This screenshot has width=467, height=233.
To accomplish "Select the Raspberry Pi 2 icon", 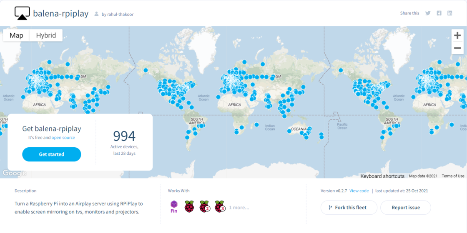I will coord(204,206).
